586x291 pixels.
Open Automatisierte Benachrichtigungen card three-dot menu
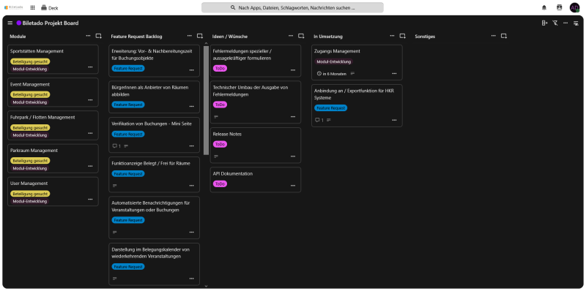[192, 232]
